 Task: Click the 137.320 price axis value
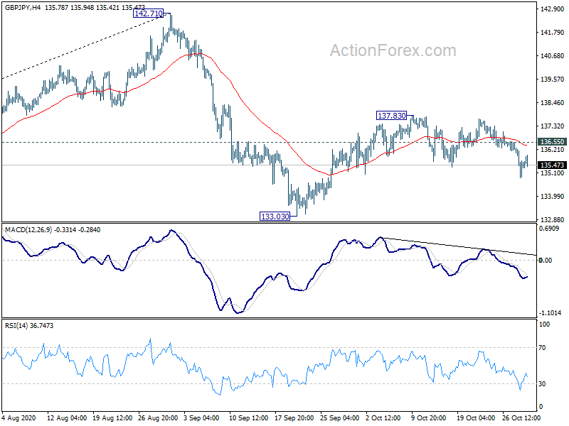pyautogui.click(x=553, y=126)
